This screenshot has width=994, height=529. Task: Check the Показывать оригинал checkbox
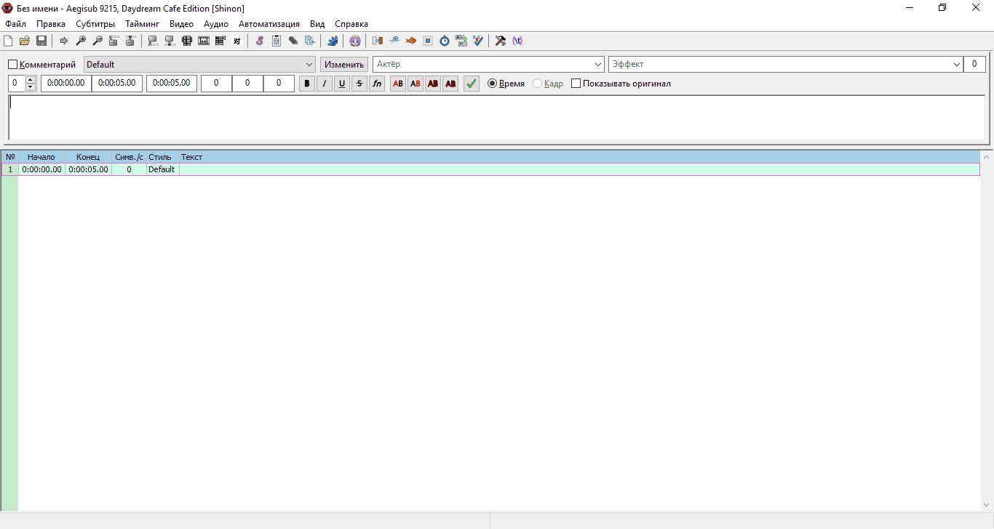tap(576, 84)
